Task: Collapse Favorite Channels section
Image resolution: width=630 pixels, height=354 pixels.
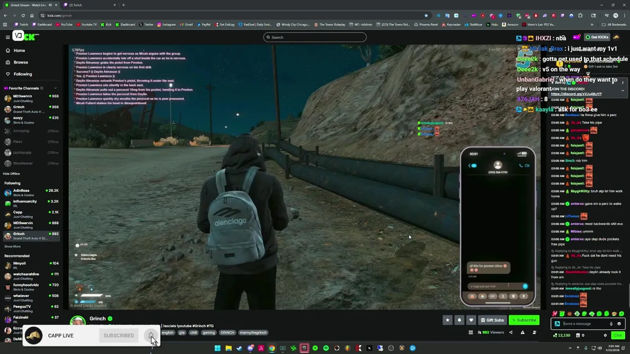Action: point(55,88)
